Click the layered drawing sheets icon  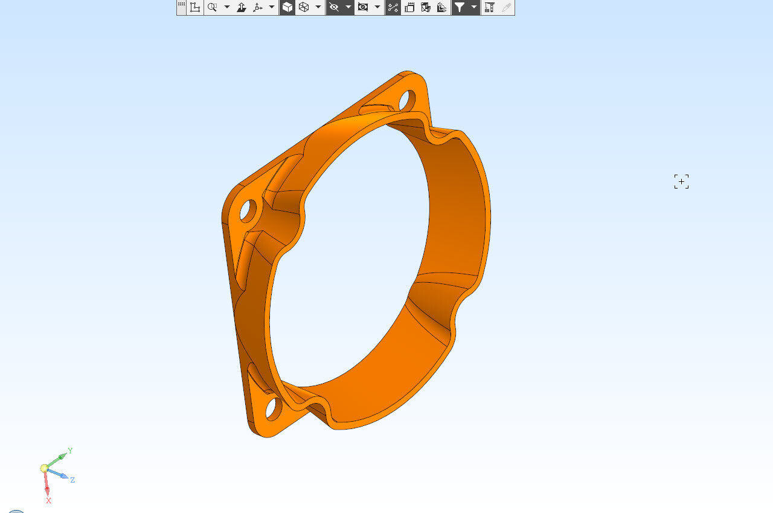click(442, 7)
